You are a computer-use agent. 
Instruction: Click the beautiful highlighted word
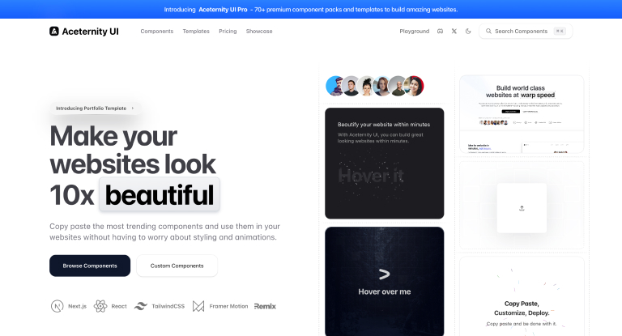tap(160, 195)
